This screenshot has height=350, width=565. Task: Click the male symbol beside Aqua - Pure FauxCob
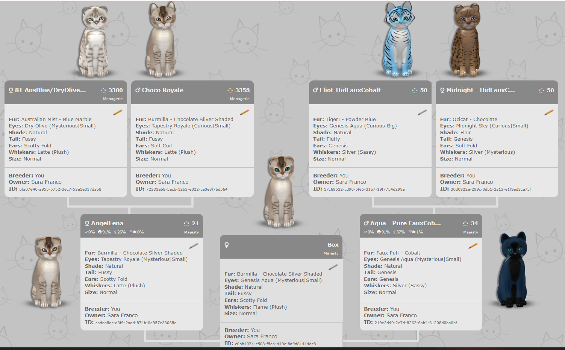tap(366, 223)
